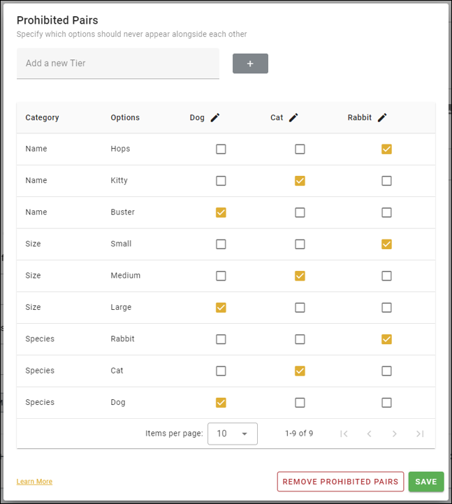452x504 pixels.
Task: Go to previous page arrow
Action: point(370,433)
